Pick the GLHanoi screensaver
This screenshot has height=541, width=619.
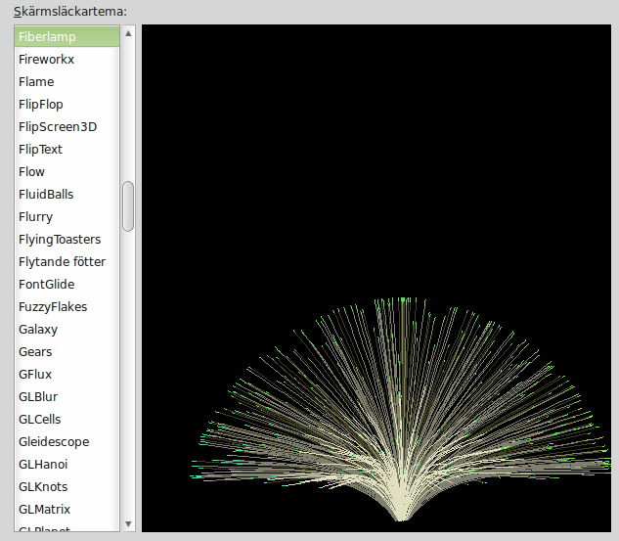pos(66,465)
